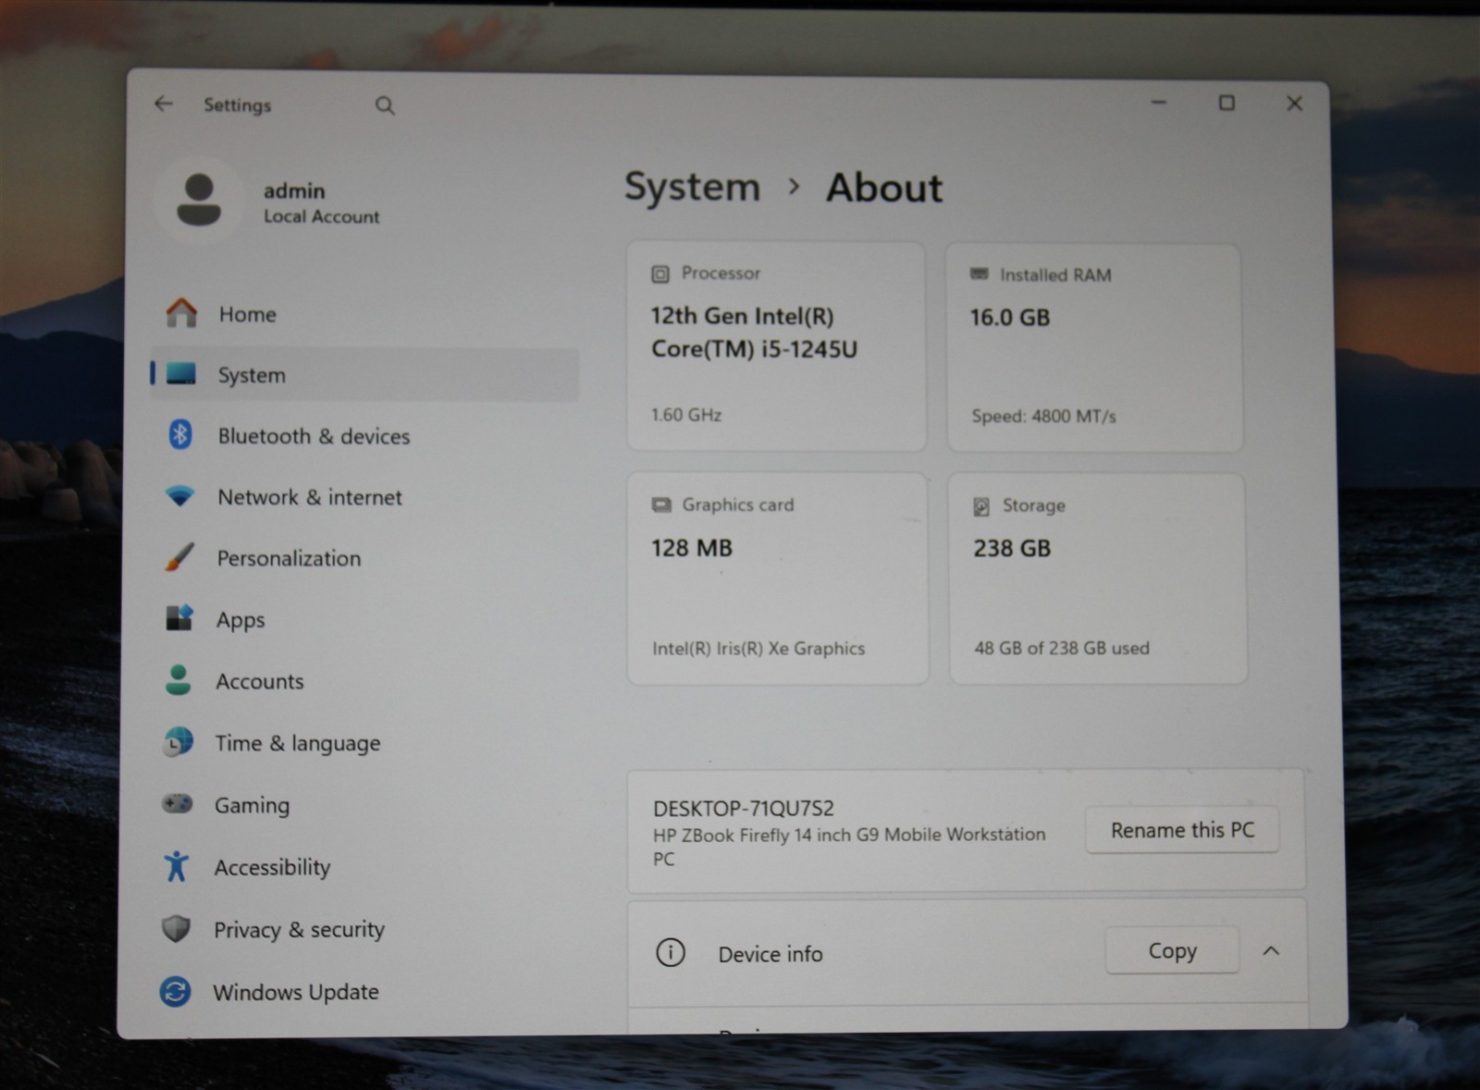The width and height of the screenshot is (1480, 1090).
Task: Open Home in the sidebar
Action: point(364,314)
